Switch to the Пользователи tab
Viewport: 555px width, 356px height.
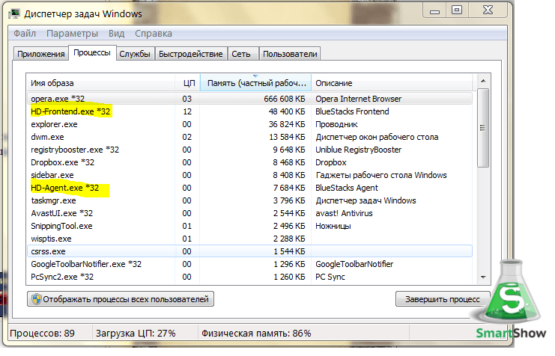[x=290, y=54]
